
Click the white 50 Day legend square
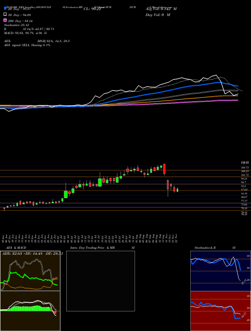click(x=5, y=15)
